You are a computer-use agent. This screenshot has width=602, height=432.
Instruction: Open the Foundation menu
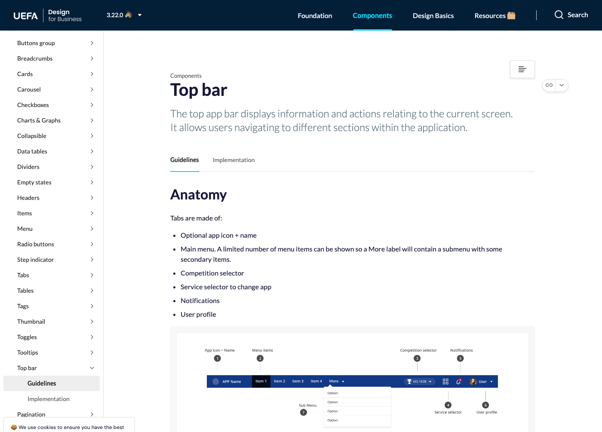(x=315, y=15)
